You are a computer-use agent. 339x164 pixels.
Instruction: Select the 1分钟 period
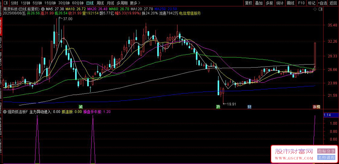pyautogui.click(x=25, y=3)
